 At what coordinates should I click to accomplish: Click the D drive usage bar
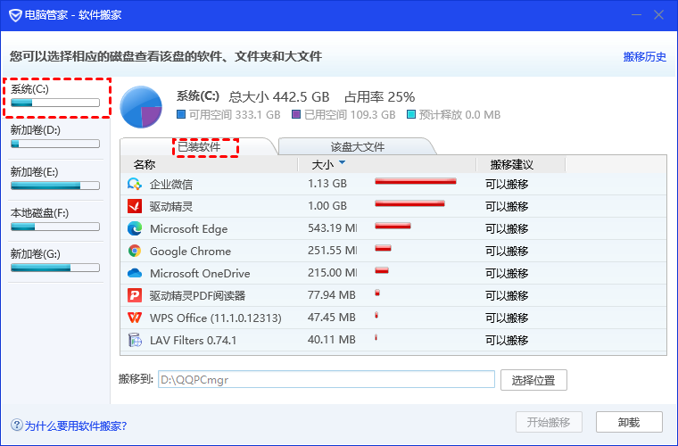coord(55,144)
